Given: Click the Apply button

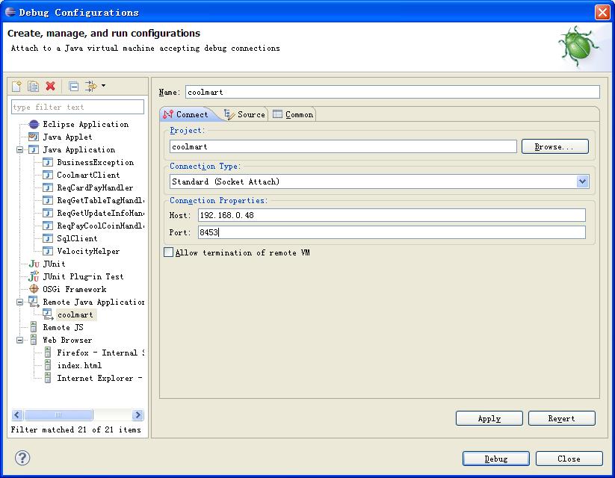Looking at the screenshot, I should 489,418.
